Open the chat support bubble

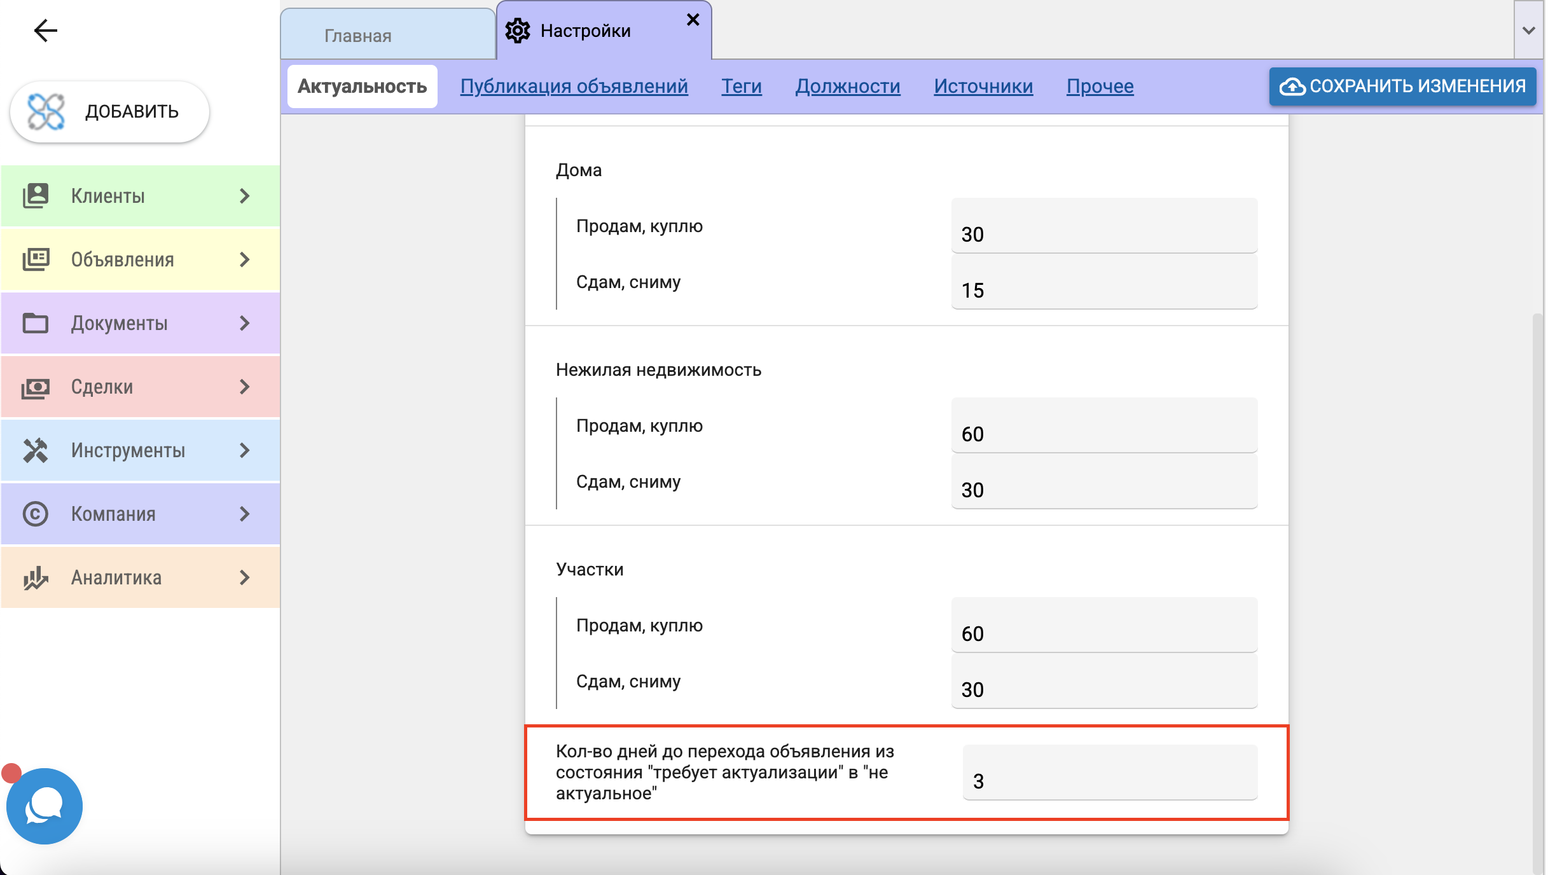44,806
